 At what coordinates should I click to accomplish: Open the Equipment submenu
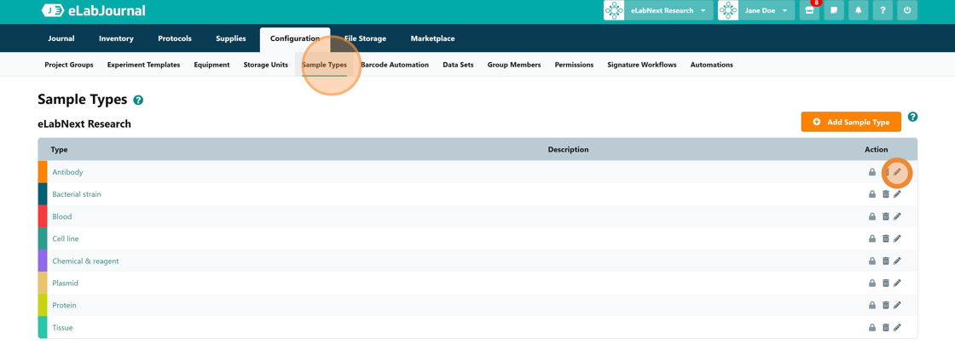(x=212, y=65)
